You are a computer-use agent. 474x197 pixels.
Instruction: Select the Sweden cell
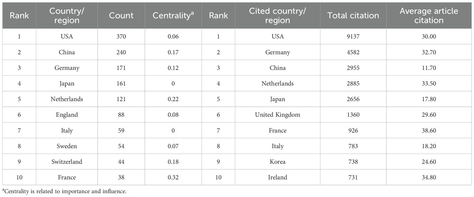click(67, 146)
